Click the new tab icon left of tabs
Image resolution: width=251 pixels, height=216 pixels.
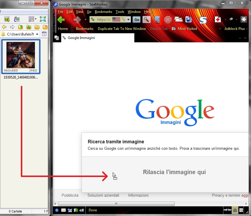point(56,38)
